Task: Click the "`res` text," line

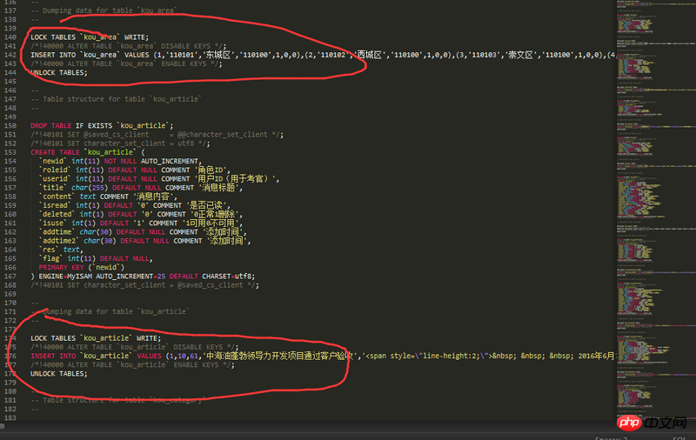Action: 61,250
